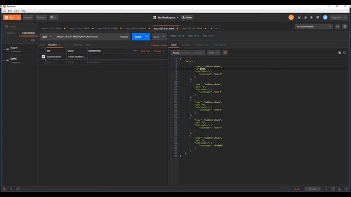
Task: Open a new window or tab menu icon
Action: (53, 18)
